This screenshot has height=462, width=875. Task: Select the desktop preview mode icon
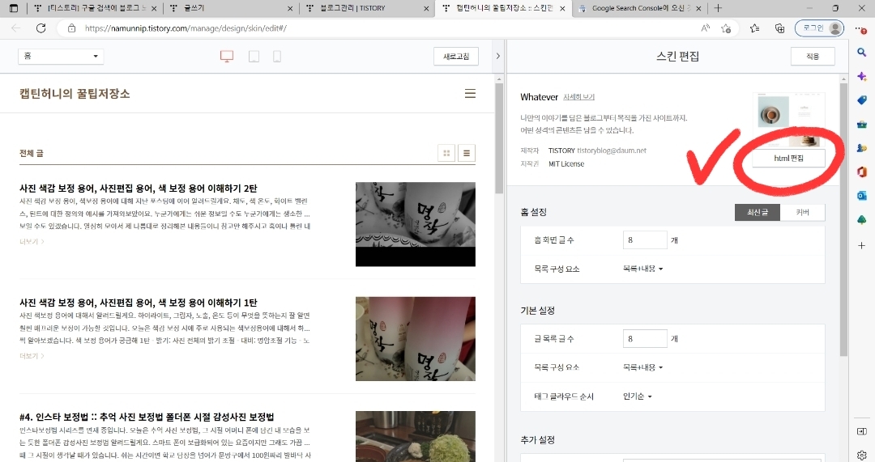pyautogui.click(x=227, y=57)
